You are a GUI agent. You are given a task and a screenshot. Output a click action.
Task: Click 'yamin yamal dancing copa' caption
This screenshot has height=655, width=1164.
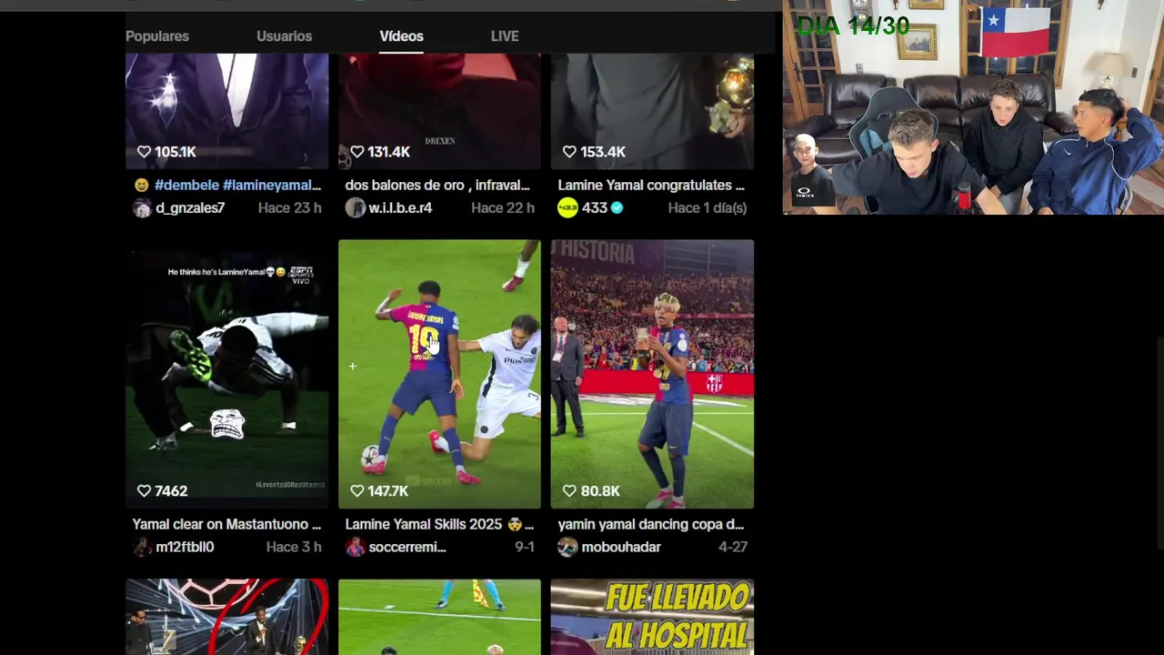click(651, 524)
